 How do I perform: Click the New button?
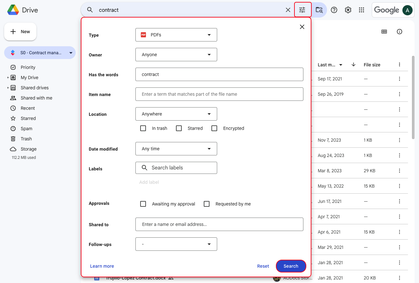tap(20, 32)
